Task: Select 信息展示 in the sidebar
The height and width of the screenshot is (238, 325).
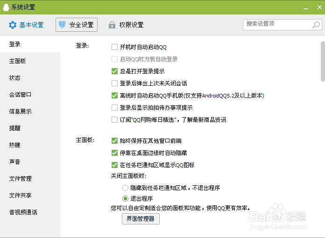Action: (30, 111)
